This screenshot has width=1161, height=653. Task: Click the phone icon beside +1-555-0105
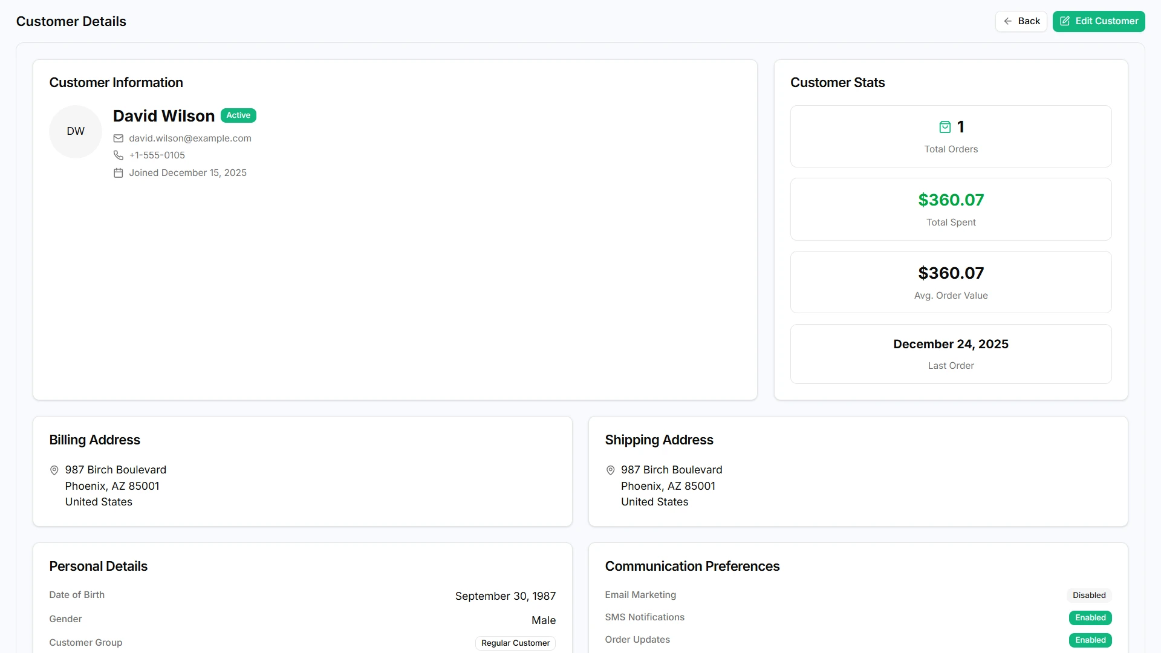[119, 155]
